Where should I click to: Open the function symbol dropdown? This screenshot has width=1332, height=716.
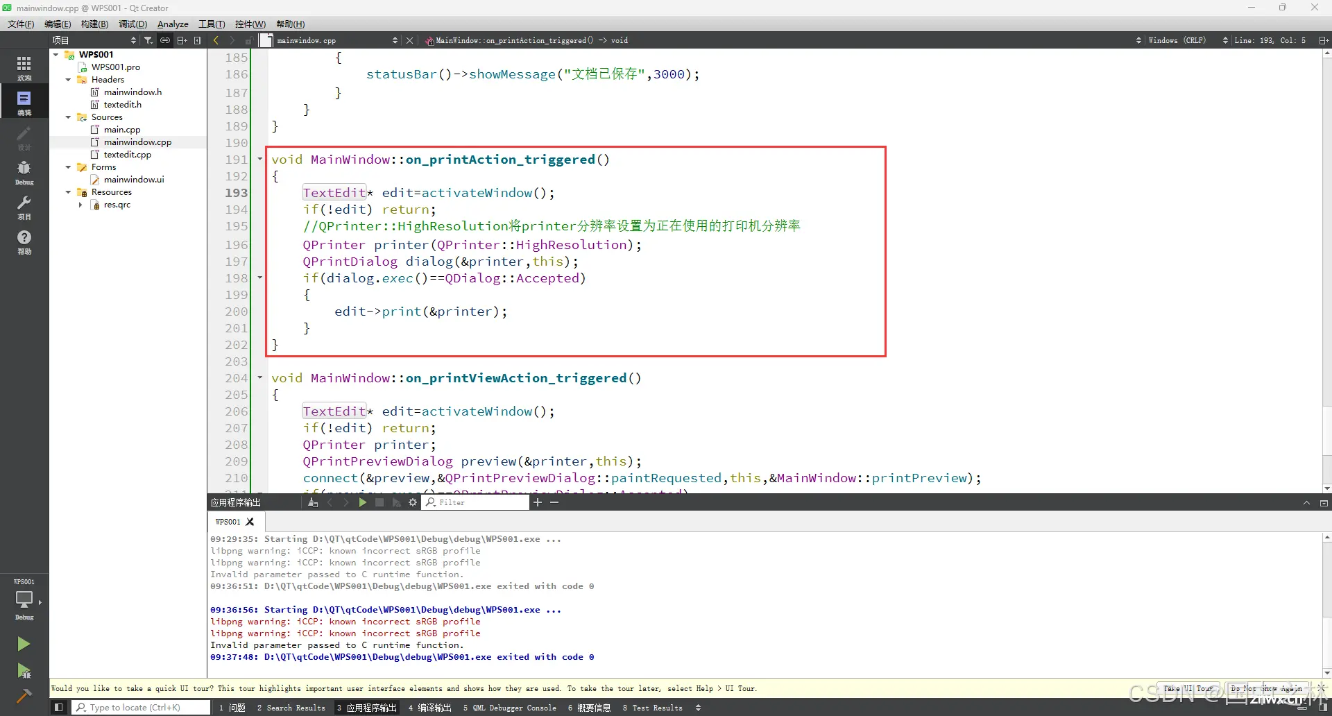pyautogui.click(x=783, y=40)
